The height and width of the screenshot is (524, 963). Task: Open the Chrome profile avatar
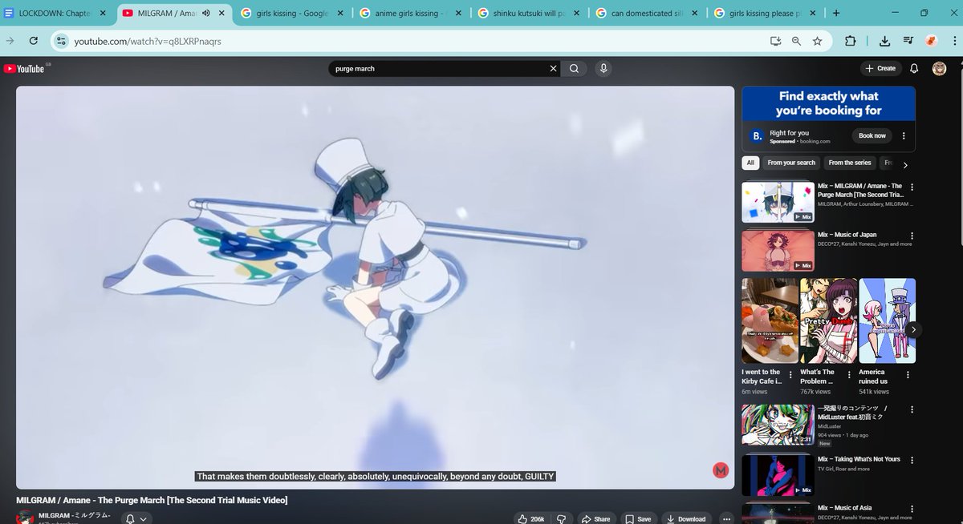point(931,41)
